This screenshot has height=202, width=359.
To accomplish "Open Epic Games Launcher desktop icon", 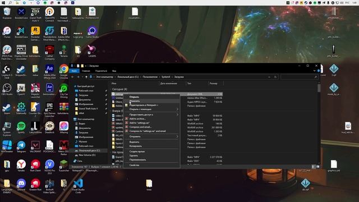I will tap(49, 109).
